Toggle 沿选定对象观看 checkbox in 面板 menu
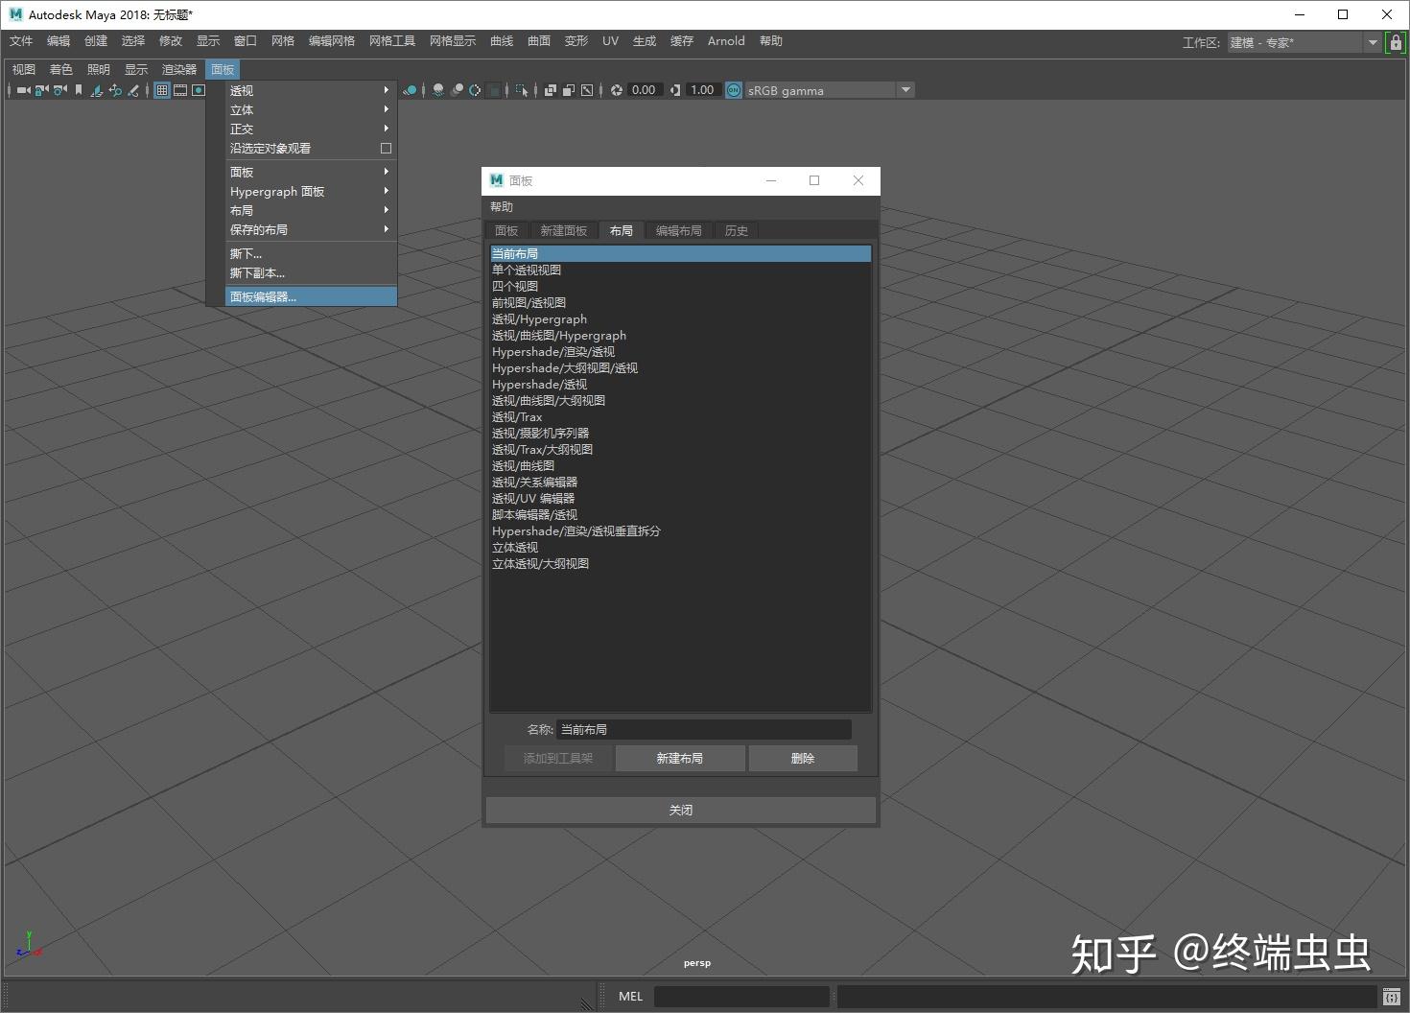 click(385, 148)
